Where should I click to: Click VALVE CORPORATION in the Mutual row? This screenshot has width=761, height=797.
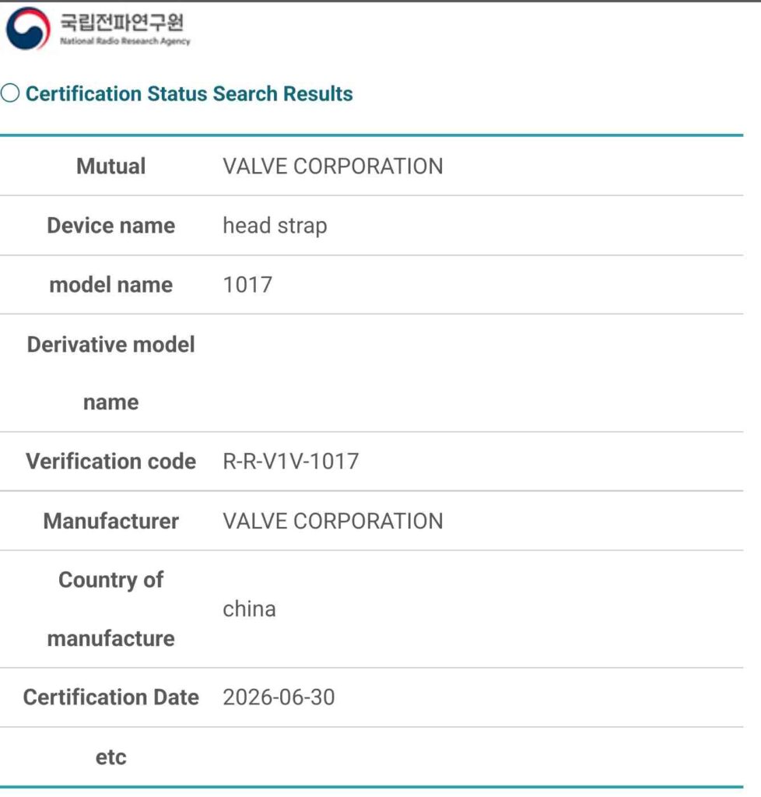pos(333,167)
